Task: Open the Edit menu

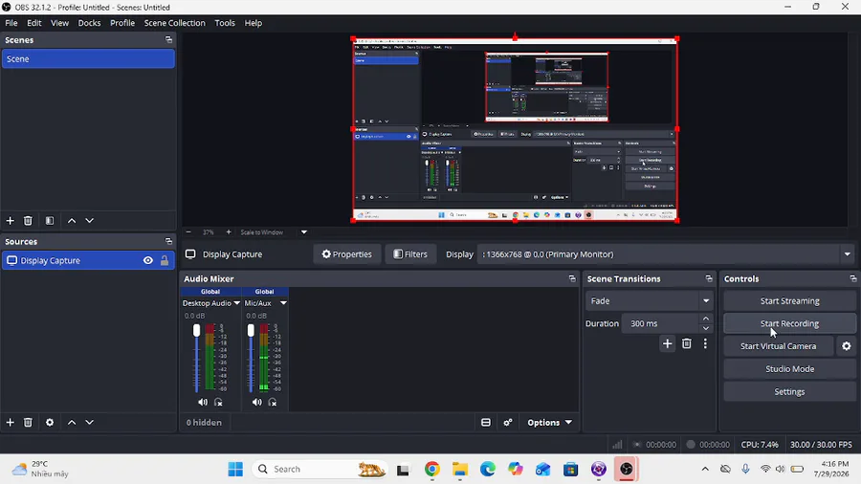Action: (34, 23)
